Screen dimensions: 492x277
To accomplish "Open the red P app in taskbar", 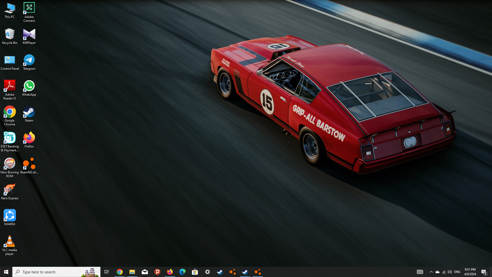I will [157, 272].
